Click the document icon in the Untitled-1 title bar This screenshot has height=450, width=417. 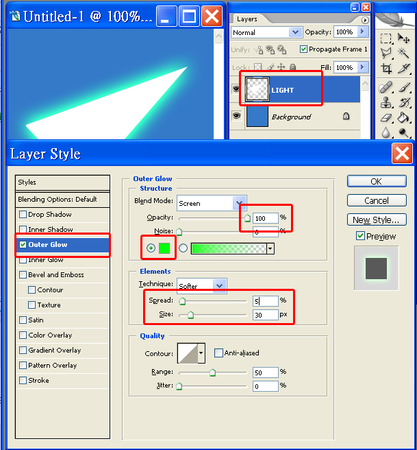tap(15, 16)
